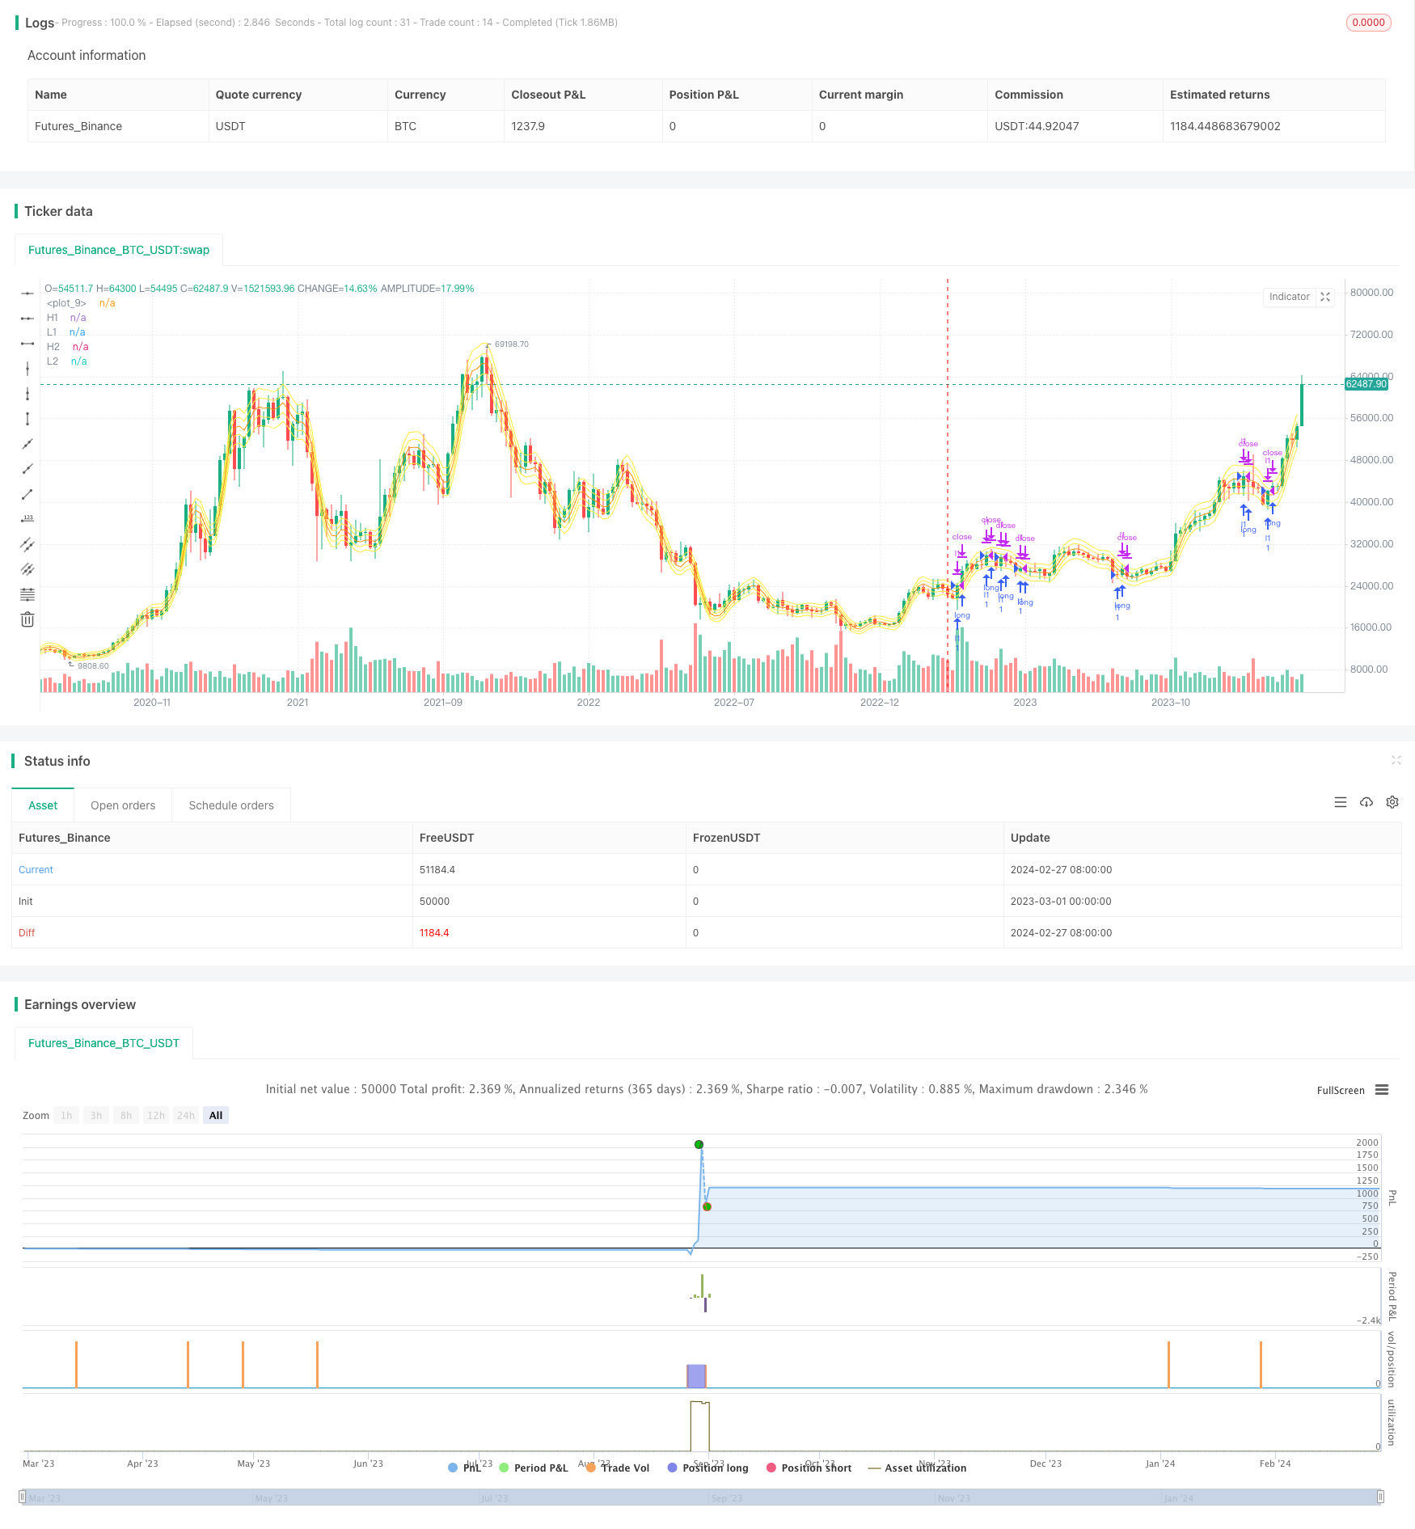Image resolution: width=1415 pixels, height=1529 pixels.
Task: Select the price line tool
Action: 27,519
